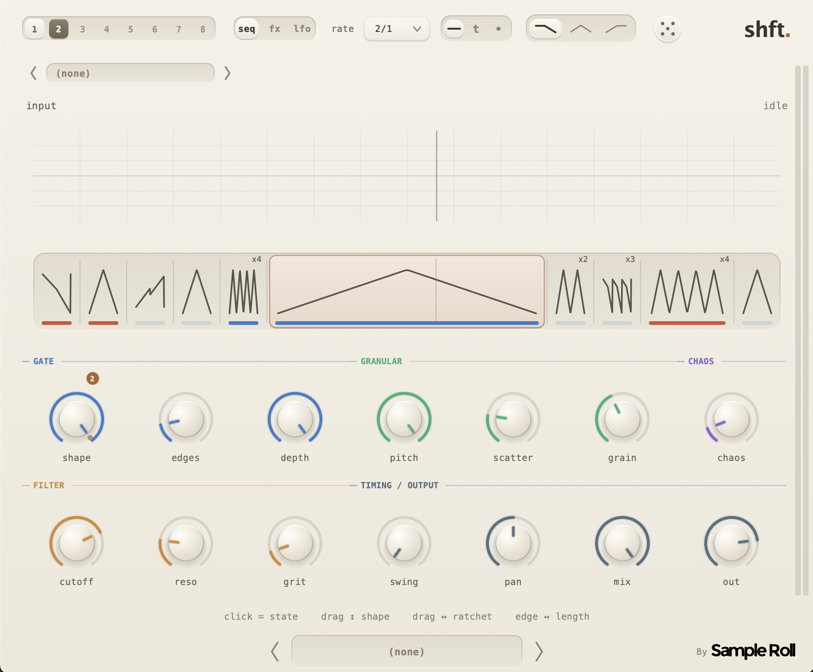Go to previous preset at top

coord(33,73)
